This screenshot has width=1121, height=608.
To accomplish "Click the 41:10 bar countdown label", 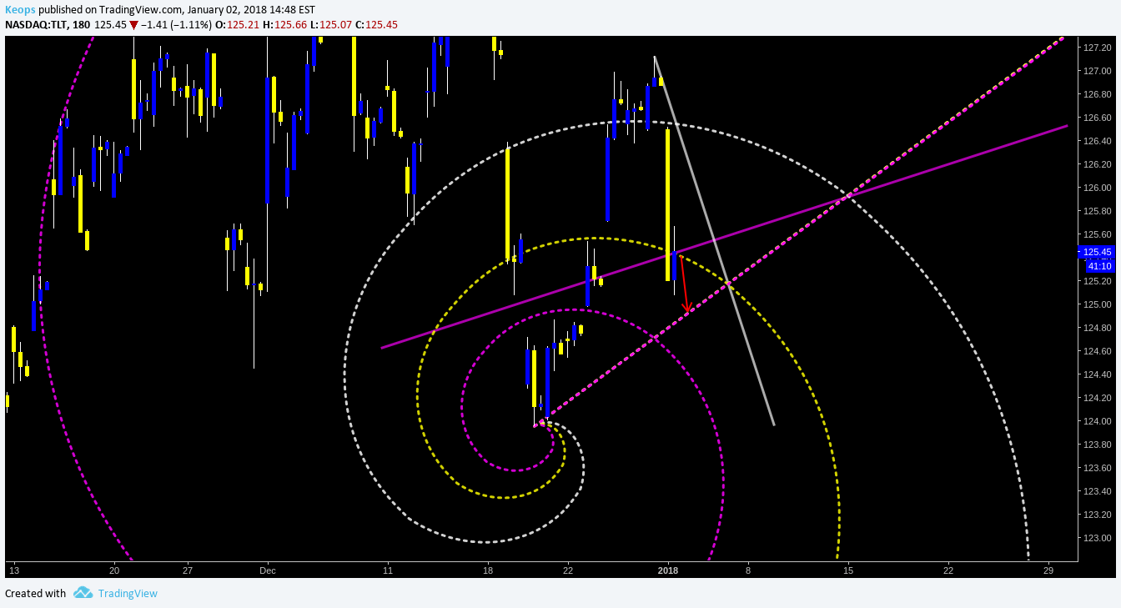I will point(1100,266).
